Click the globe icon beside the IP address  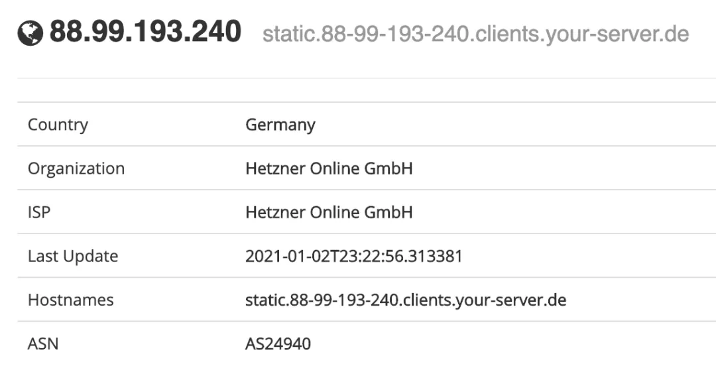[30, 34]
